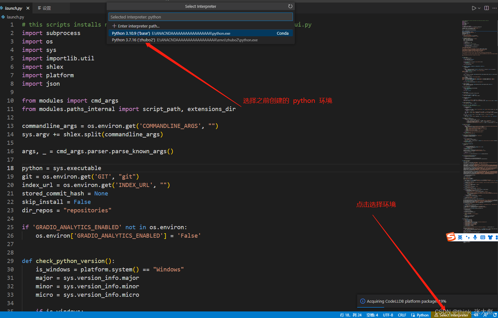The width and height of the screenshot is (498, 318).
Task: Open the editor More Actions ellipsis menu
Action: coord(494,8)
